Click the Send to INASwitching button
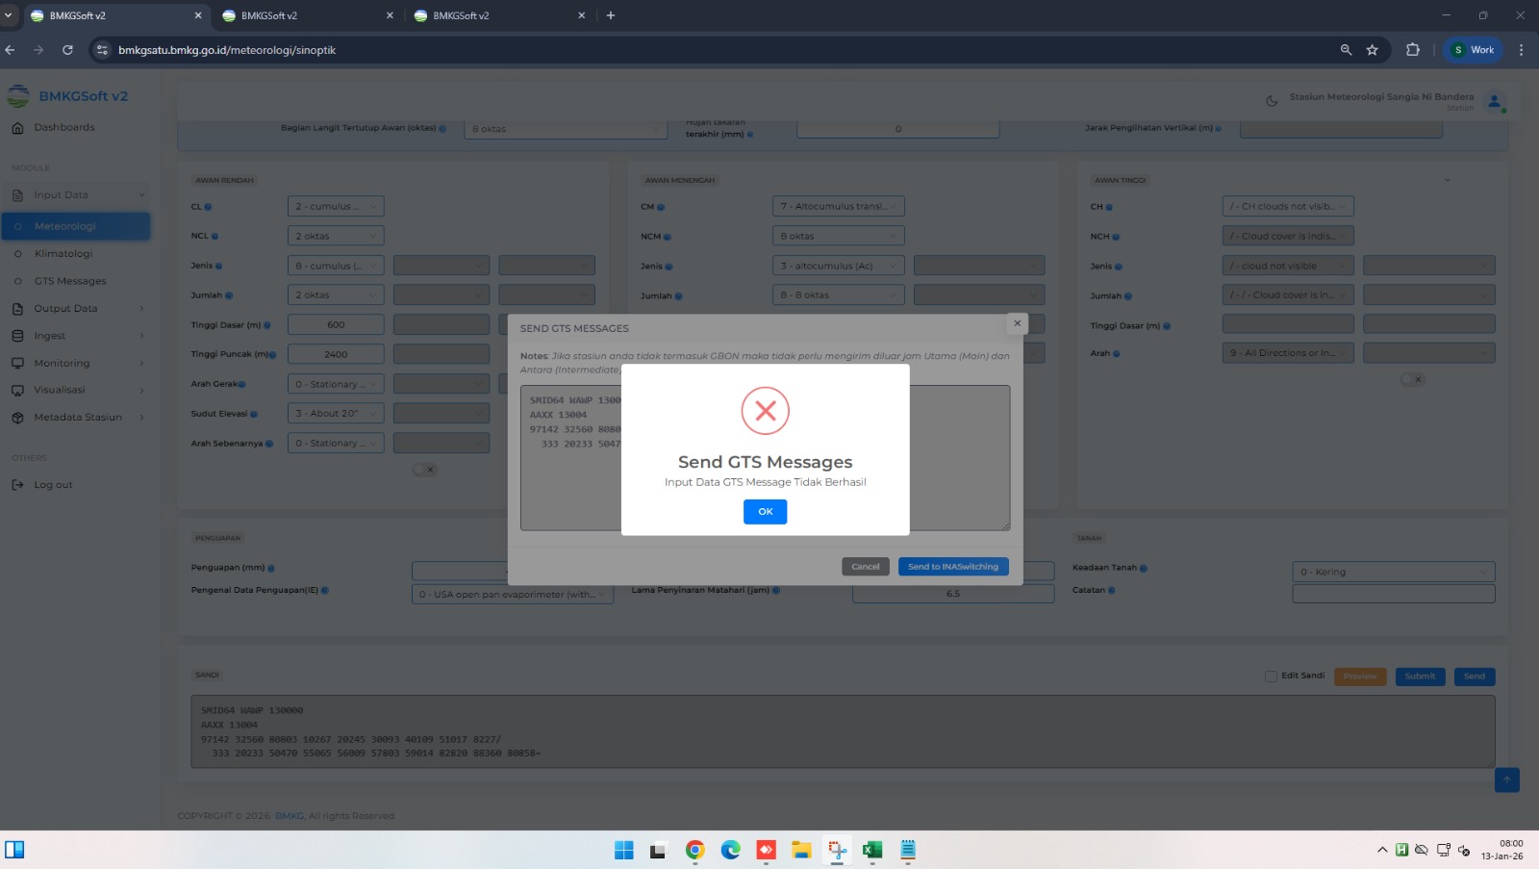 (952, 567)
